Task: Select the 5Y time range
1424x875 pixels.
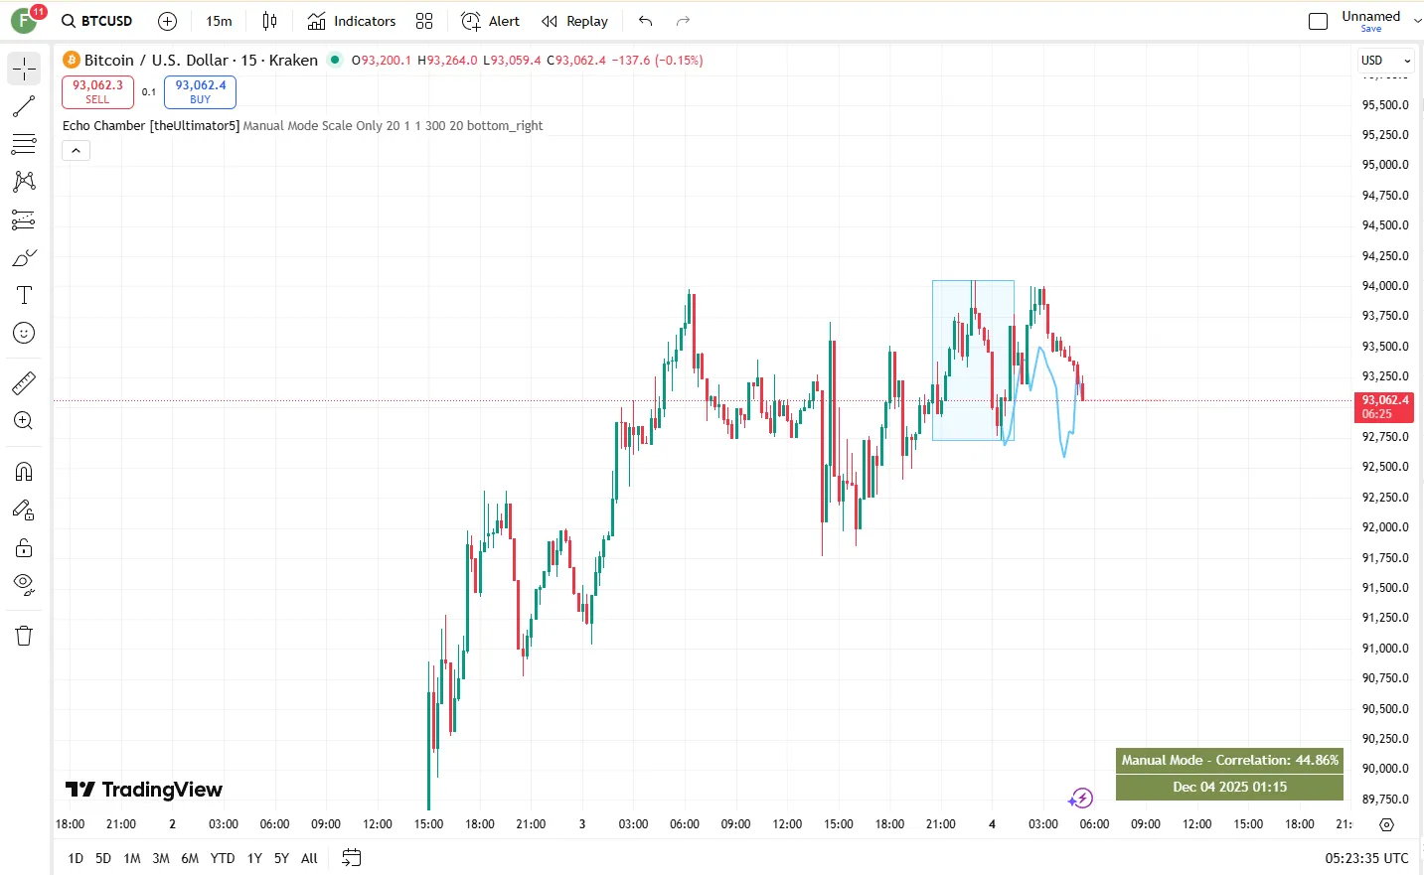Action: [281, 858]
